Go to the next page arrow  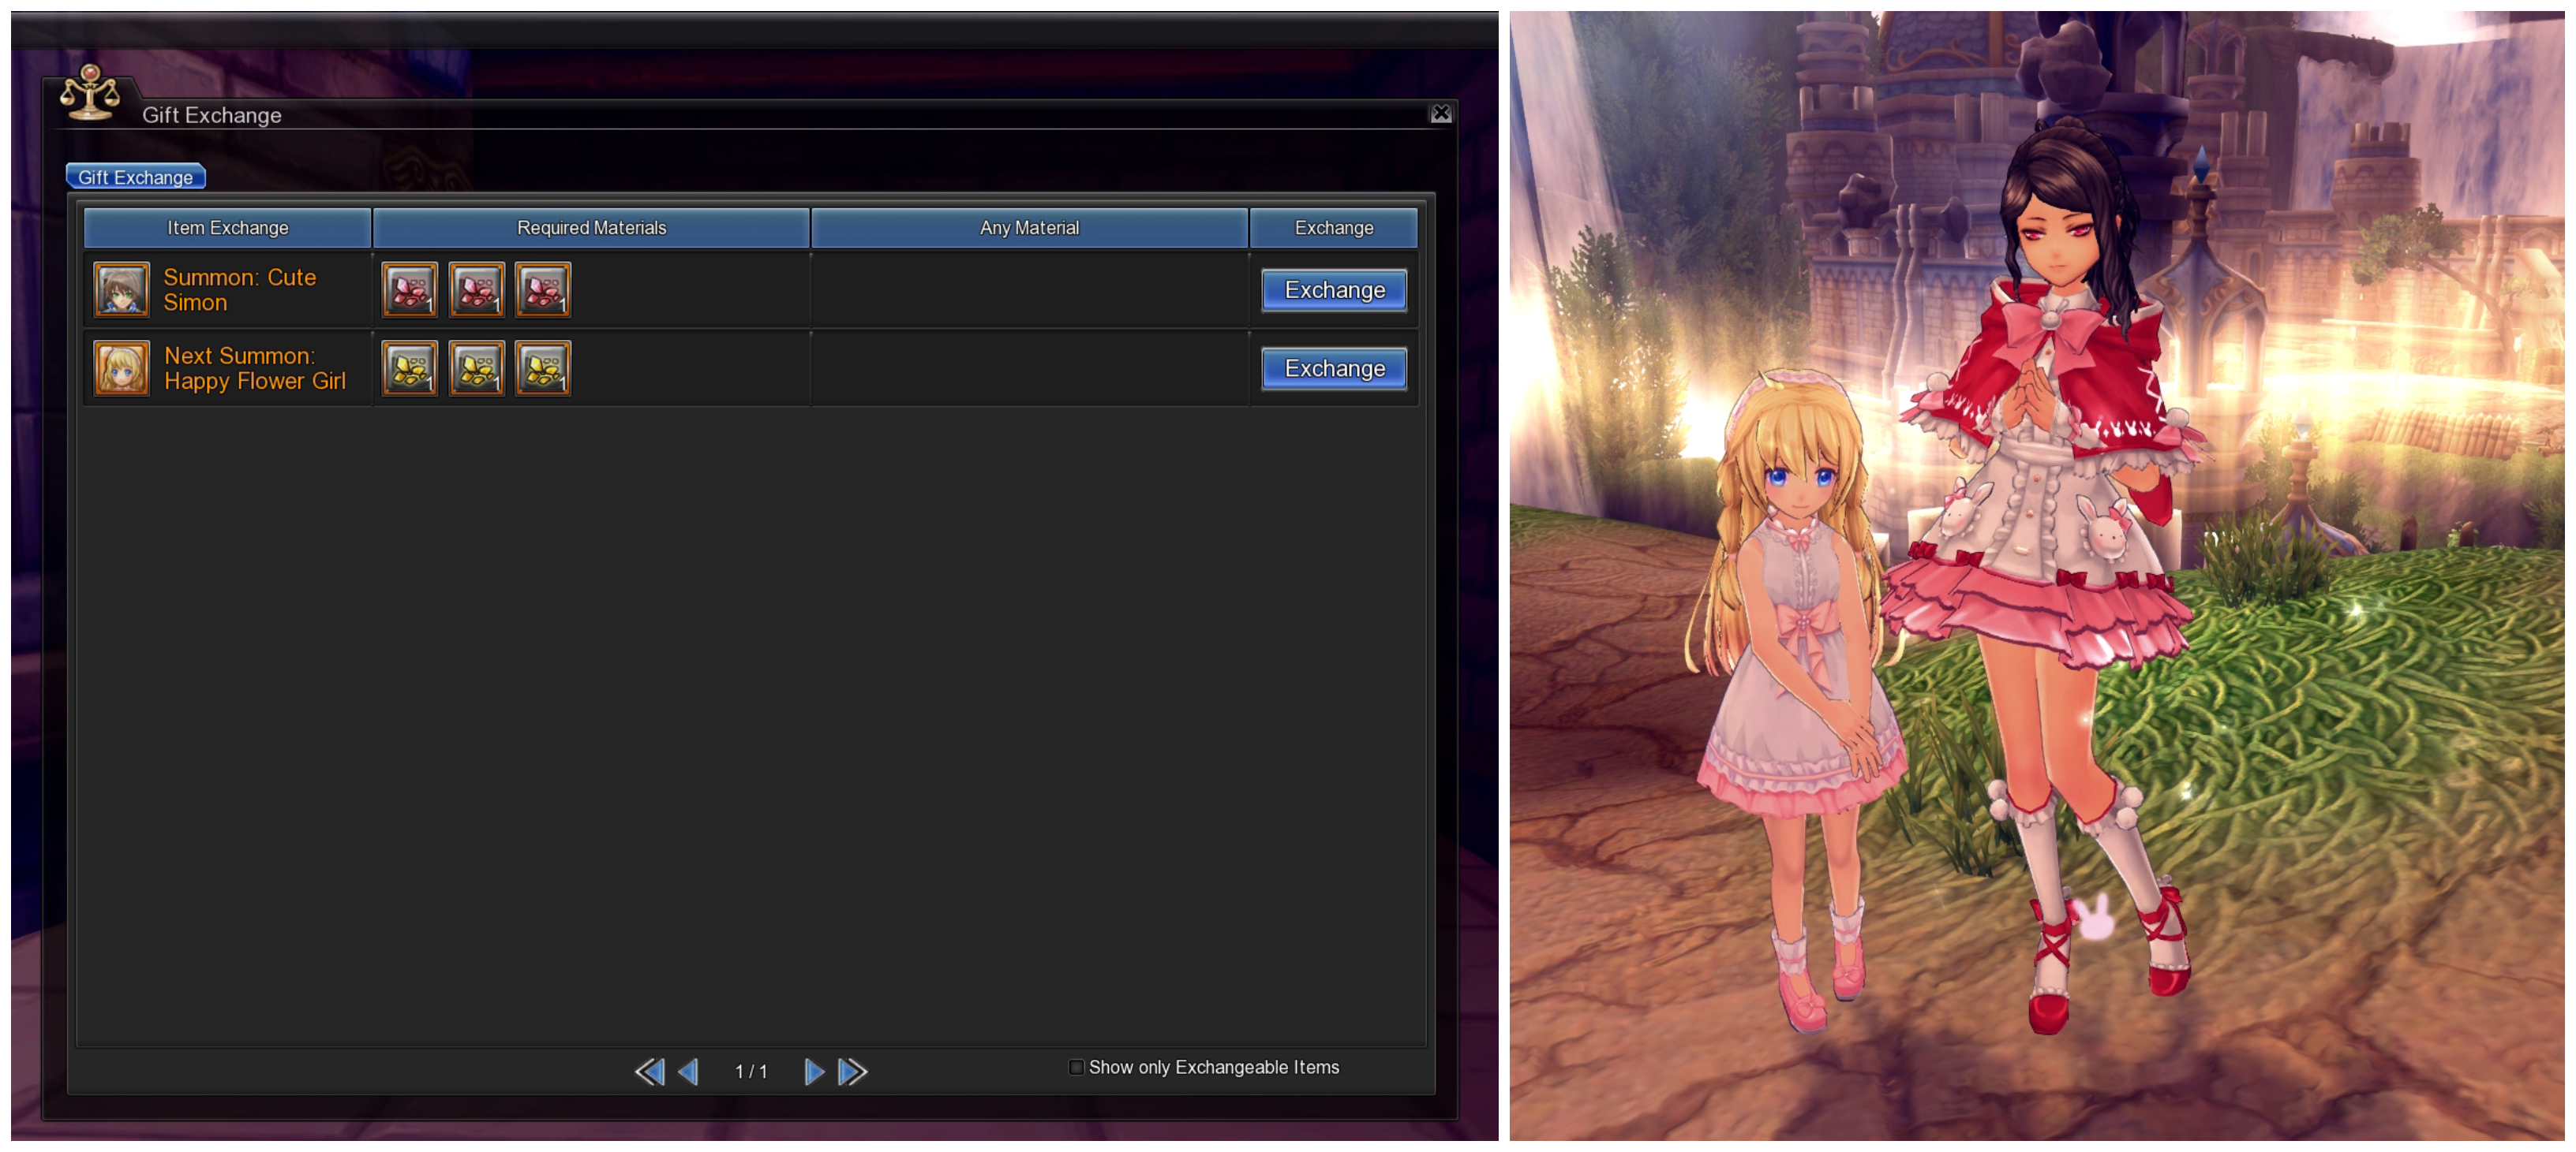point(814,1072)
